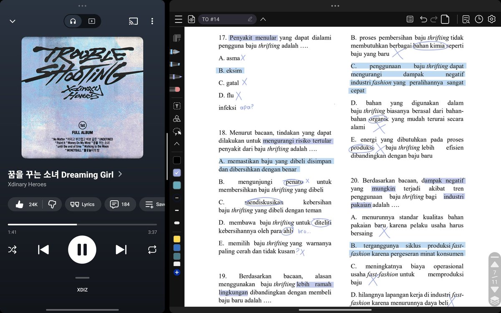Redo the last undone stroke
Screen dimensions: 501x313
434,19
